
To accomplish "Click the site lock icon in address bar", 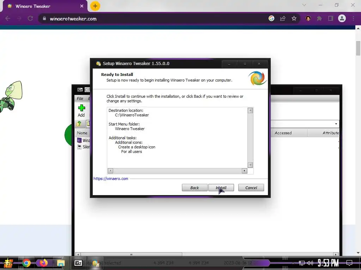I will [44, 19].
